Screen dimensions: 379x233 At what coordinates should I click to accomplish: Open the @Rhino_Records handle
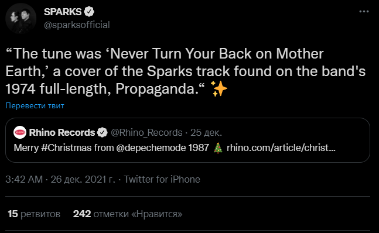coord(146,132)
